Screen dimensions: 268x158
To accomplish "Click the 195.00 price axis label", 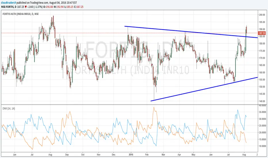I will [262, 22].
